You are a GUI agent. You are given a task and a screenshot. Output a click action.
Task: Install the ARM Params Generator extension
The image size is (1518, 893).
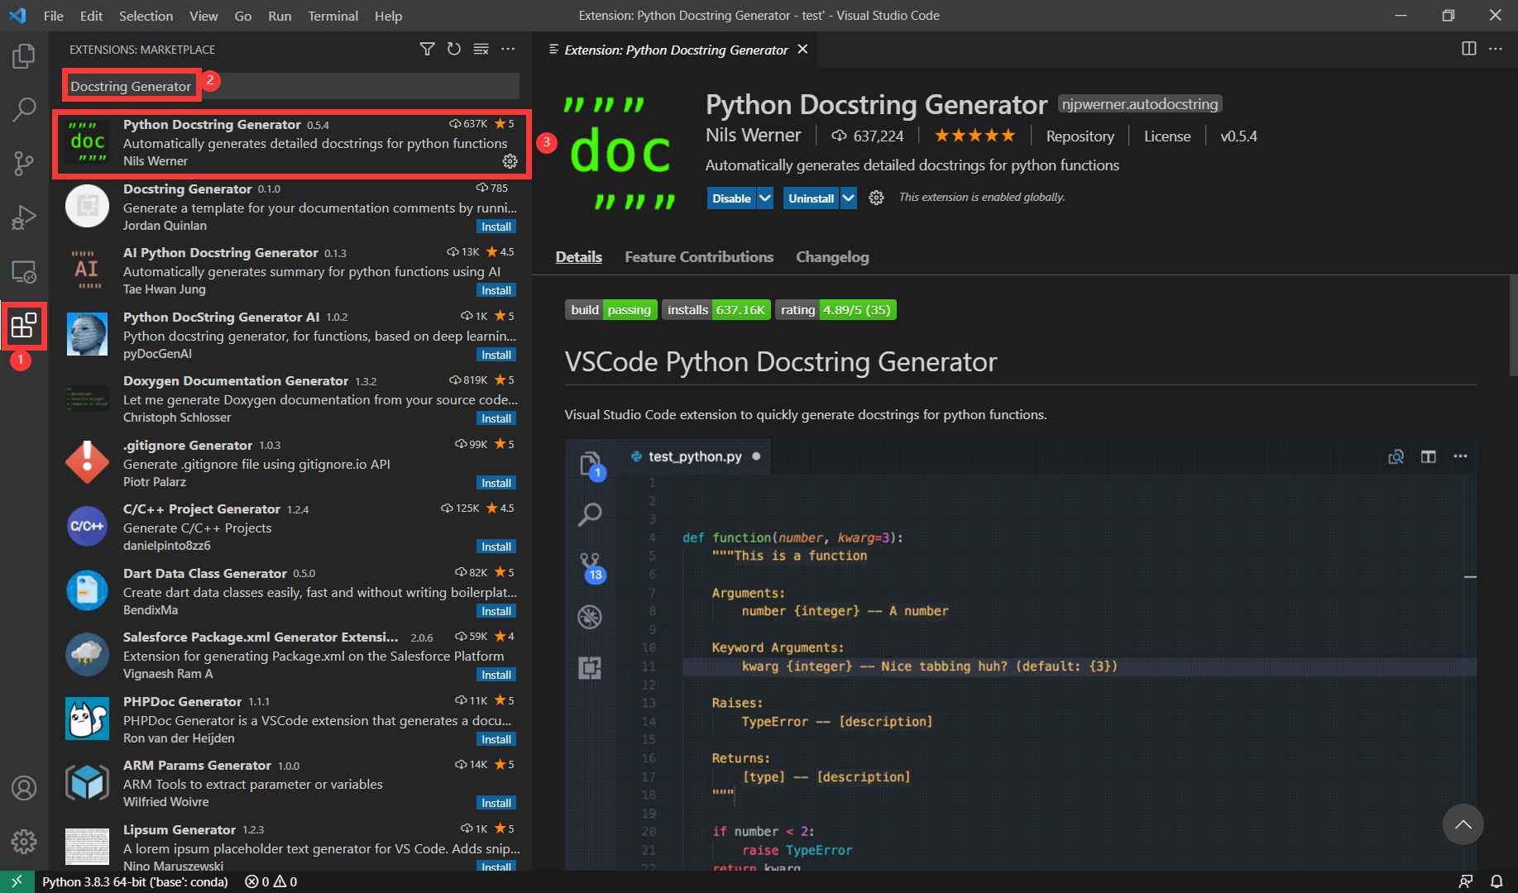[x=496, y=803]
